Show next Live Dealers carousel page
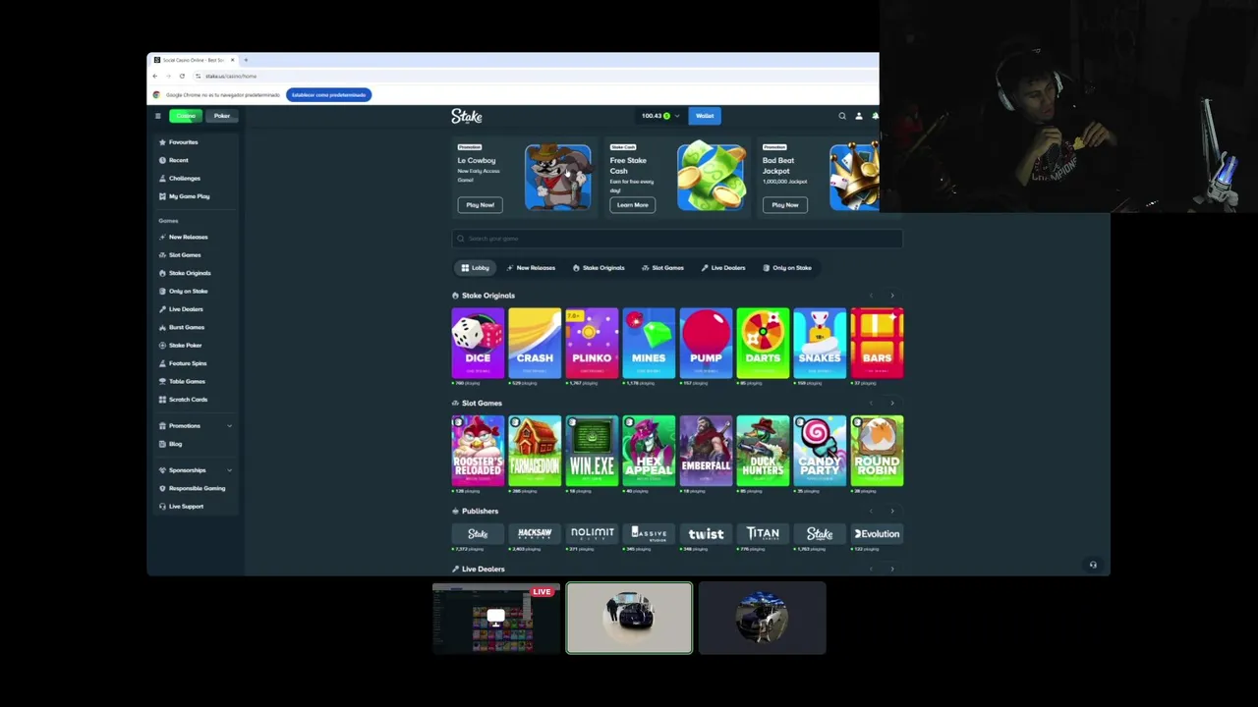Image resolution: width=1258 pixels, height=707 pixels. click(x=892, y=569)
